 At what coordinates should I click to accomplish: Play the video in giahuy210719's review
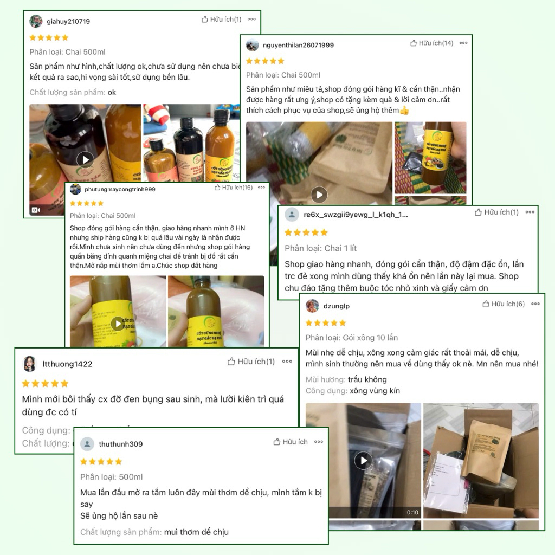(x=85, y=160)
